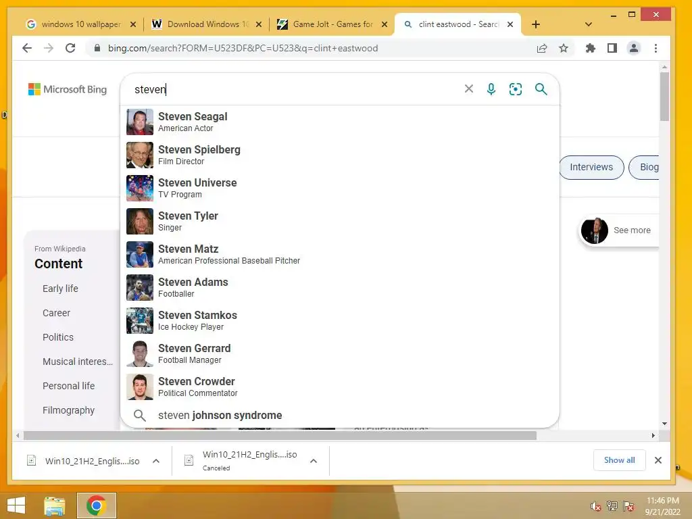Screen dimensions: 692x519
Task: Open Chrome three-dot menu
Action: pos(656,48)
